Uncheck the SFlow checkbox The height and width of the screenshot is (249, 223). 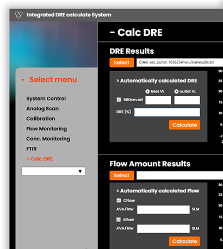tap(119, 220)
